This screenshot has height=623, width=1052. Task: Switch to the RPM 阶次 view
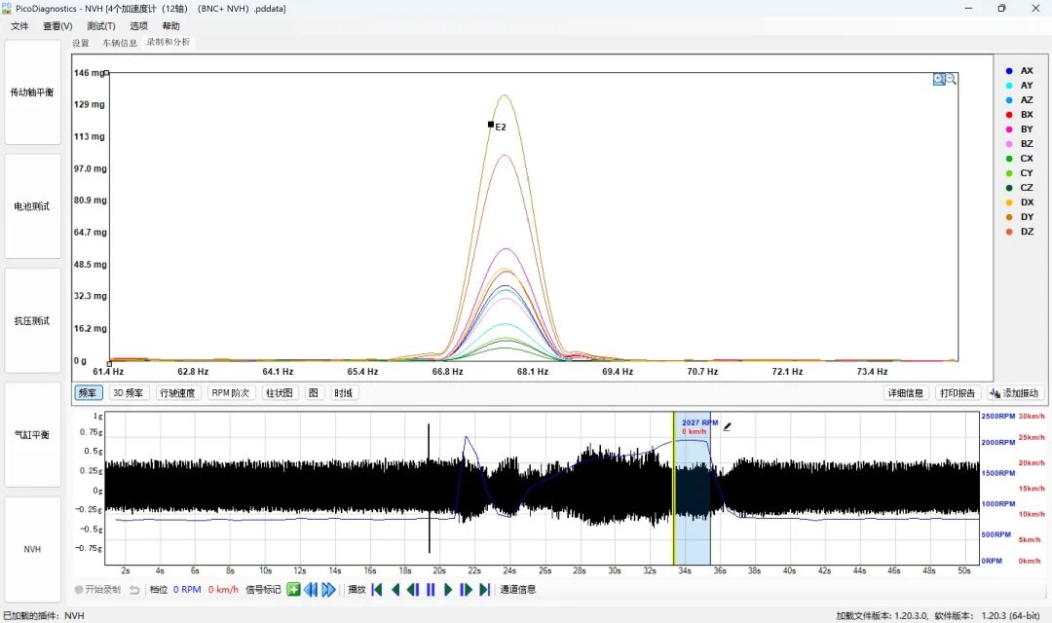[230, 393]
